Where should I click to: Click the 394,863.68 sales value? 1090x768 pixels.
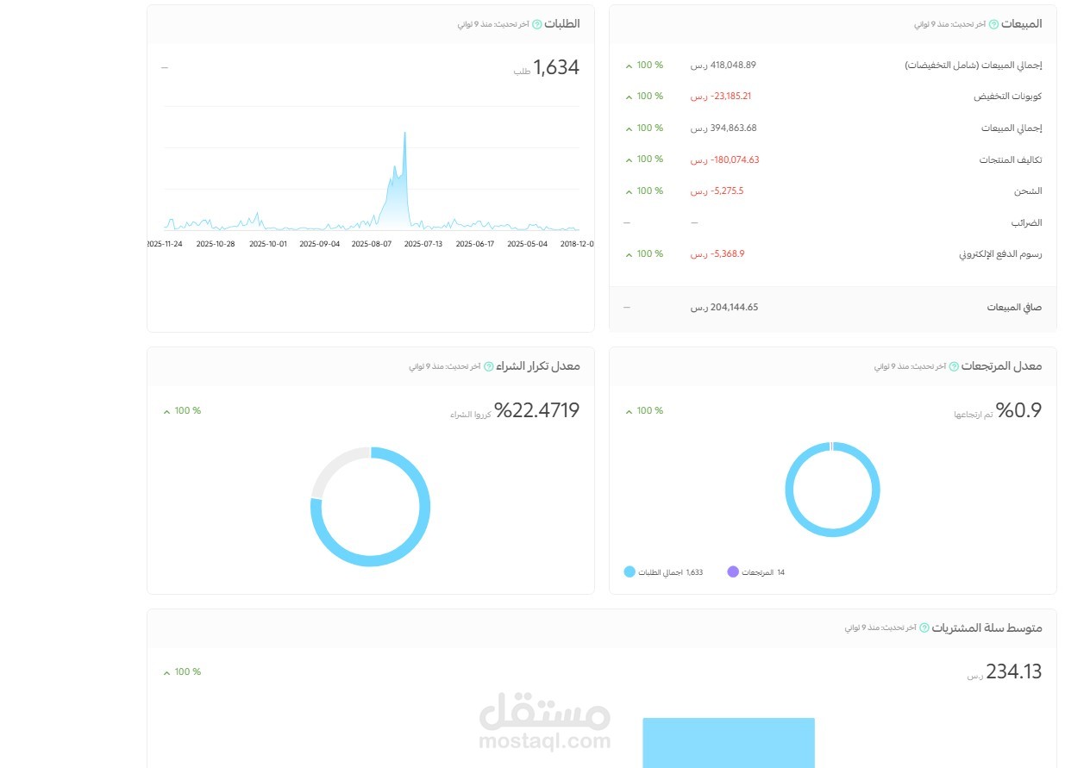pos(724,128)
